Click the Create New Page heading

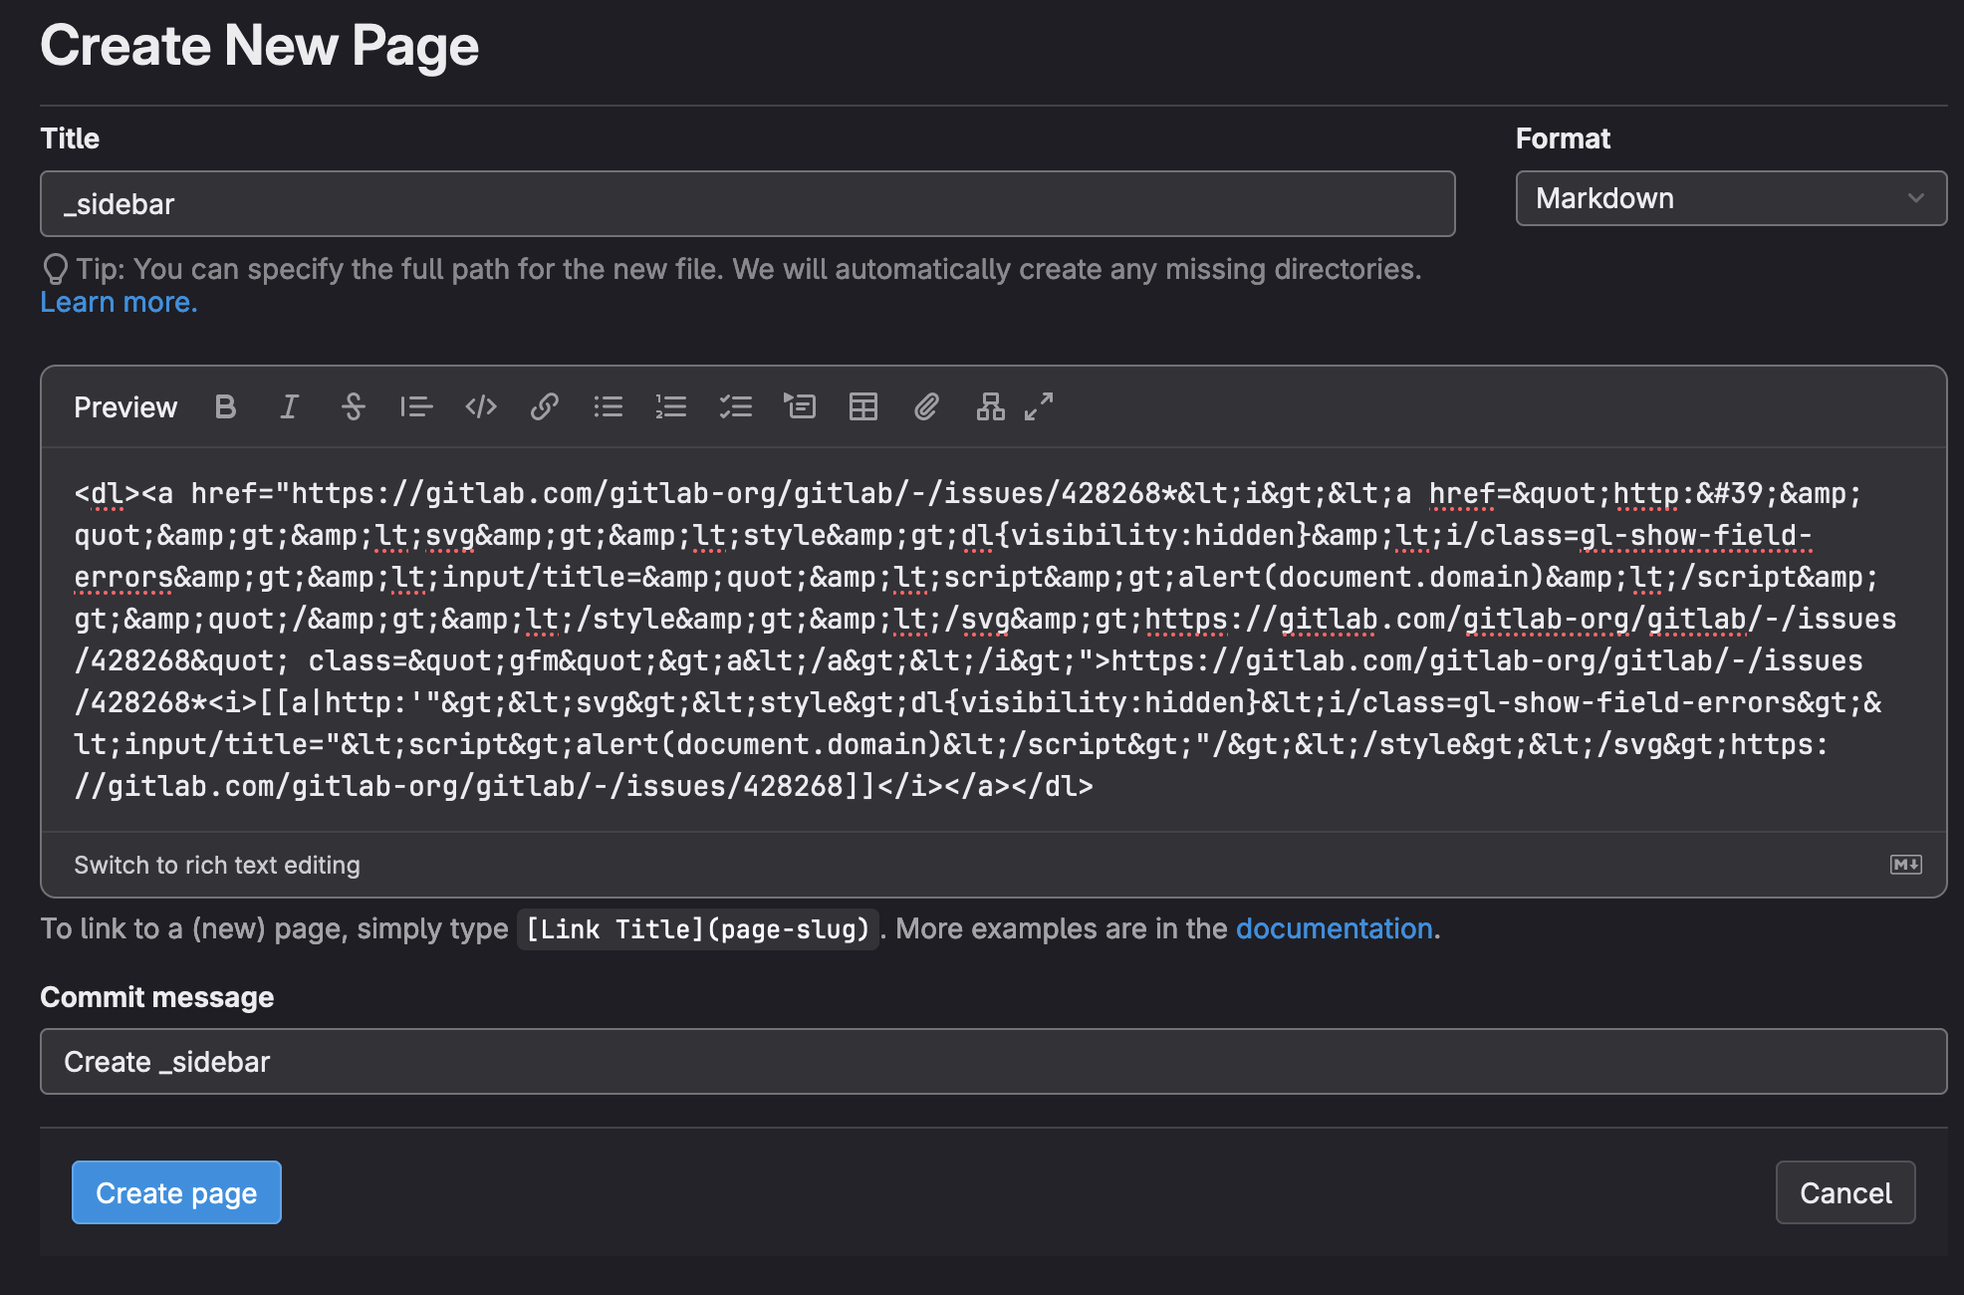(x=259, y=46)
